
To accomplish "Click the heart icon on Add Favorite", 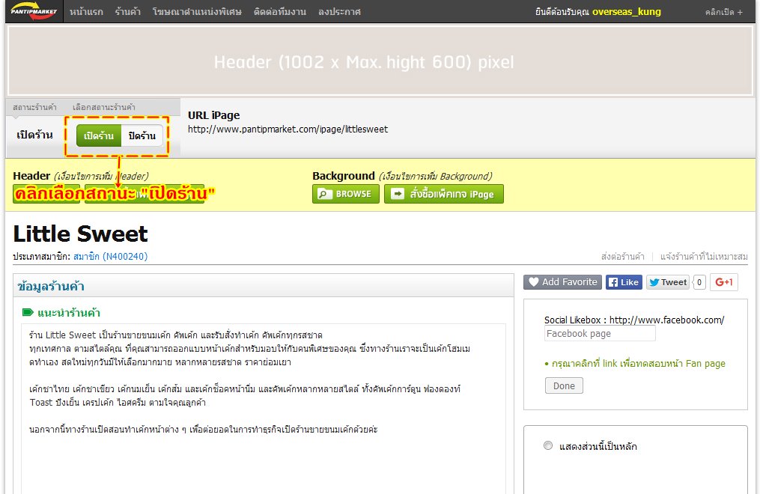I will [533, 282].
